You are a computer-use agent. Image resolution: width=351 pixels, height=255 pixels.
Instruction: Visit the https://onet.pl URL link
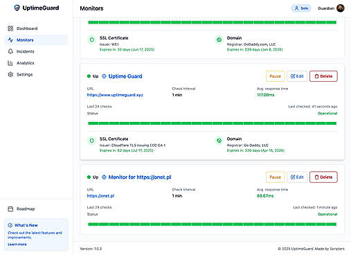click(x=100, y=196)
